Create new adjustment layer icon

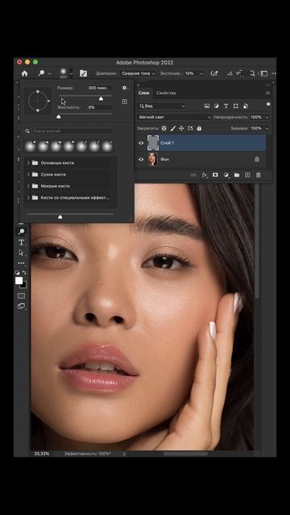pyautogui.click(x=226, y=175)
